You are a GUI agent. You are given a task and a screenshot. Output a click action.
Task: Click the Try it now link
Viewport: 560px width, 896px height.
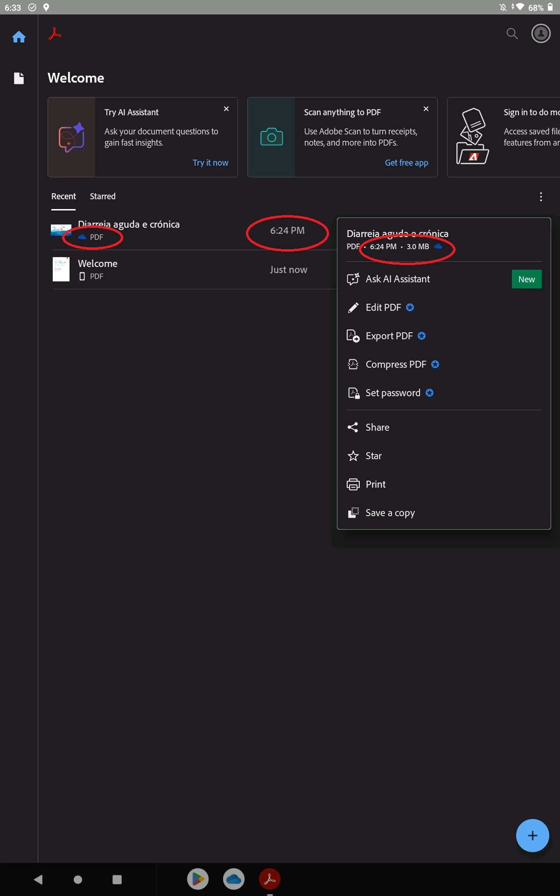pyautogui.click(x=210, y=163)
